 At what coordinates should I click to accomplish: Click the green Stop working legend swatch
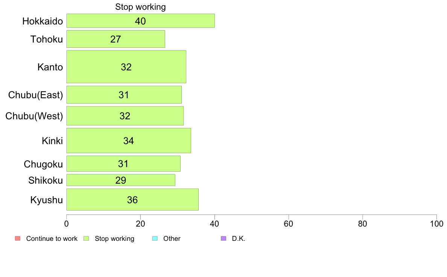pyautogui.click(x=86, y=239)
